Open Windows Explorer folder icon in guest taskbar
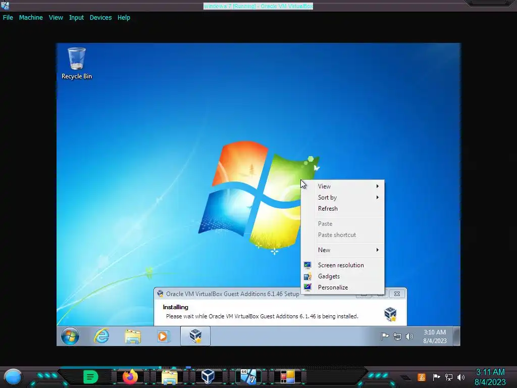Viewport: 517px width, 388px height. pyautogui.click(x=133, y=336)
